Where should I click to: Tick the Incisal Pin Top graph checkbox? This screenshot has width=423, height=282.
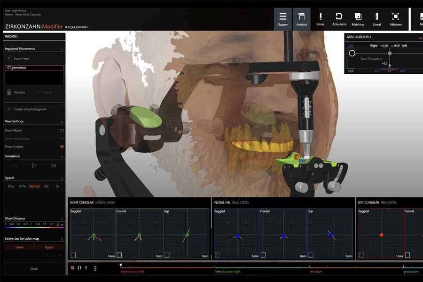pyautogui.click(x=311, y=255)
